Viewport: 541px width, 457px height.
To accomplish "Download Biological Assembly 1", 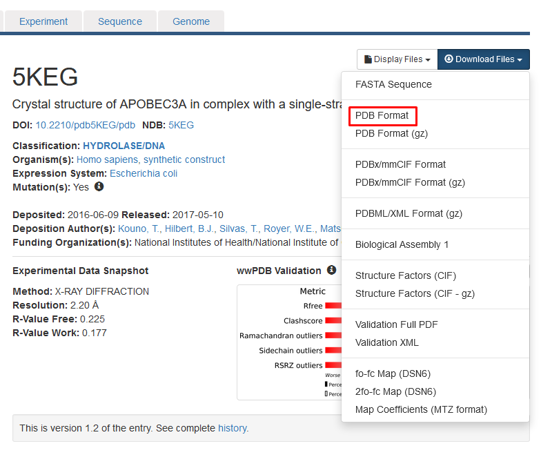I will tap(402, 244).
